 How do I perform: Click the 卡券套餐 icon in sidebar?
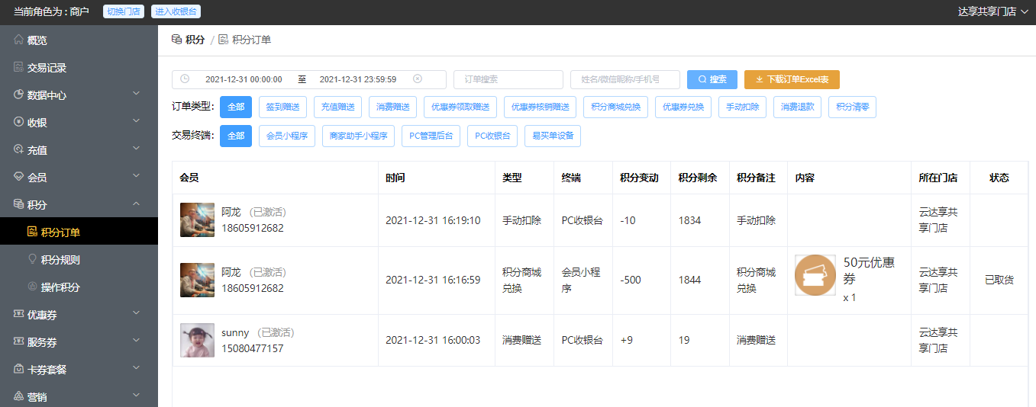click(18, 369)
